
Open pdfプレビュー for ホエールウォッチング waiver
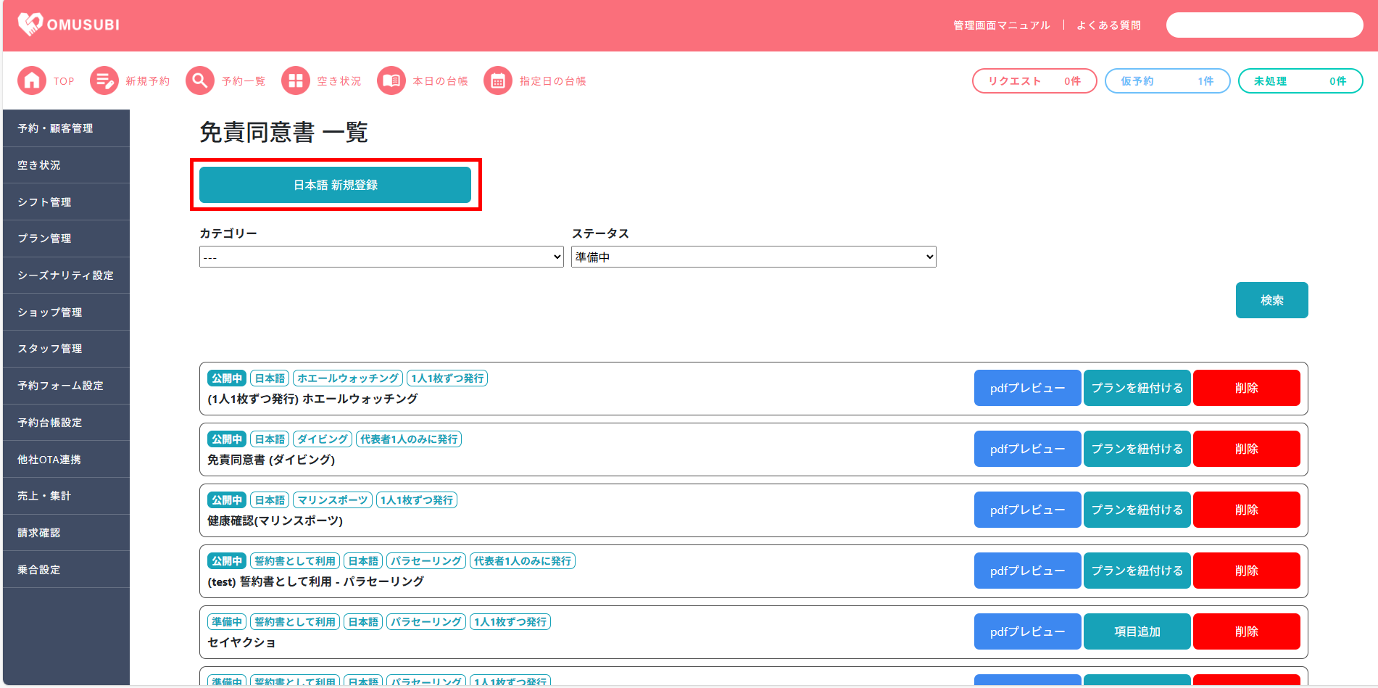[1027, 388]
